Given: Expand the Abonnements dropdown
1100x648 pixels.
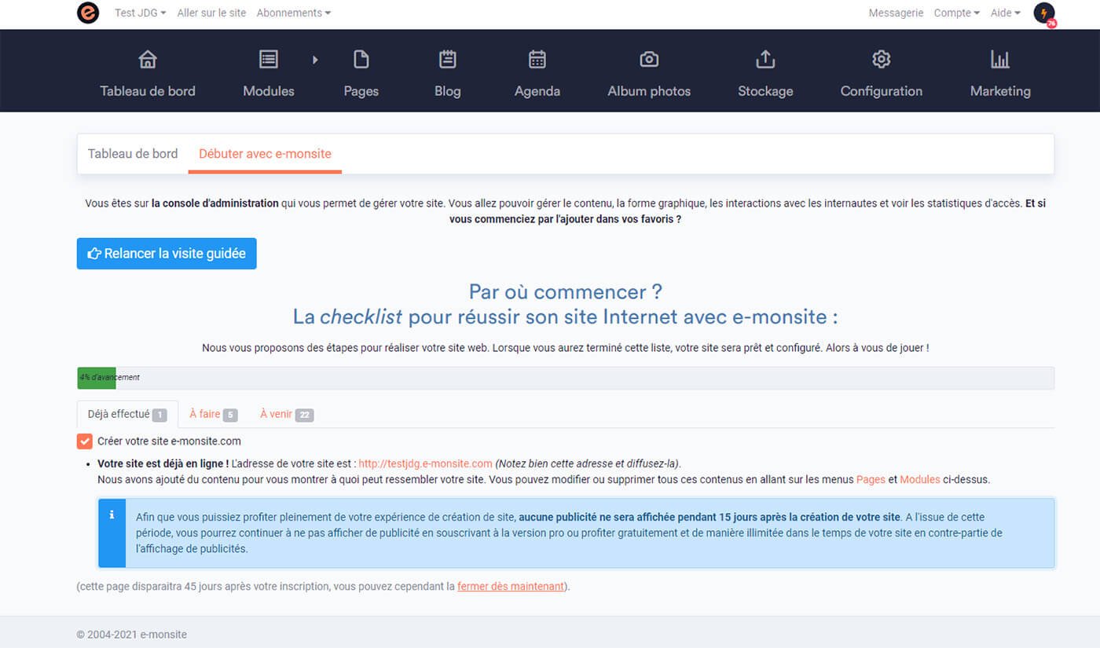Looking at the screenshot, I should coord(294,13).
